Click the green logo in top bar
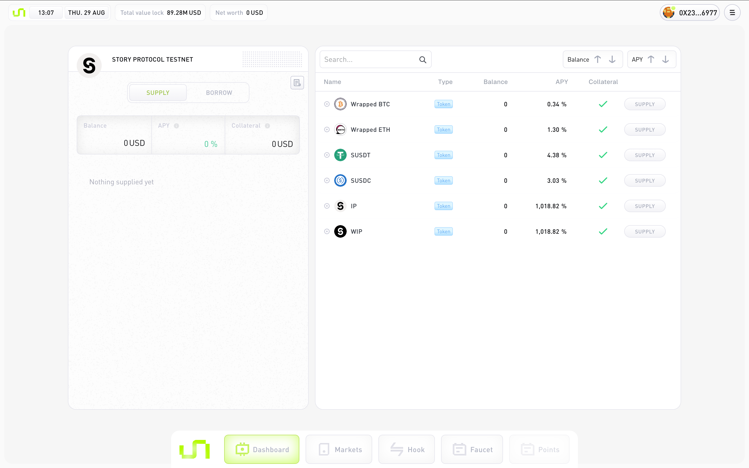The image size is (749, 468). pyautogui.click(x=19, y=13)
